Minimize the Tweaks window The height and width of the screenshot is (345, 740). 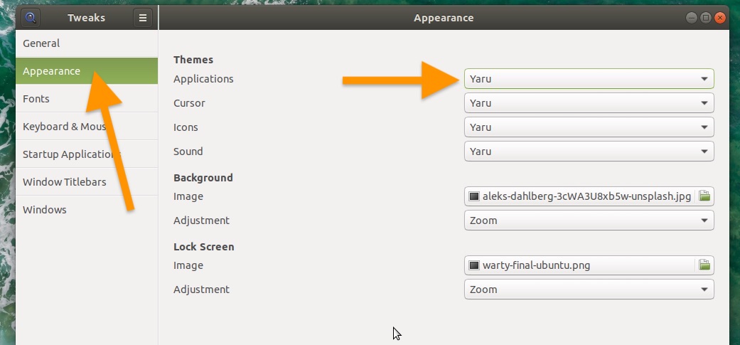pos(692,18)
